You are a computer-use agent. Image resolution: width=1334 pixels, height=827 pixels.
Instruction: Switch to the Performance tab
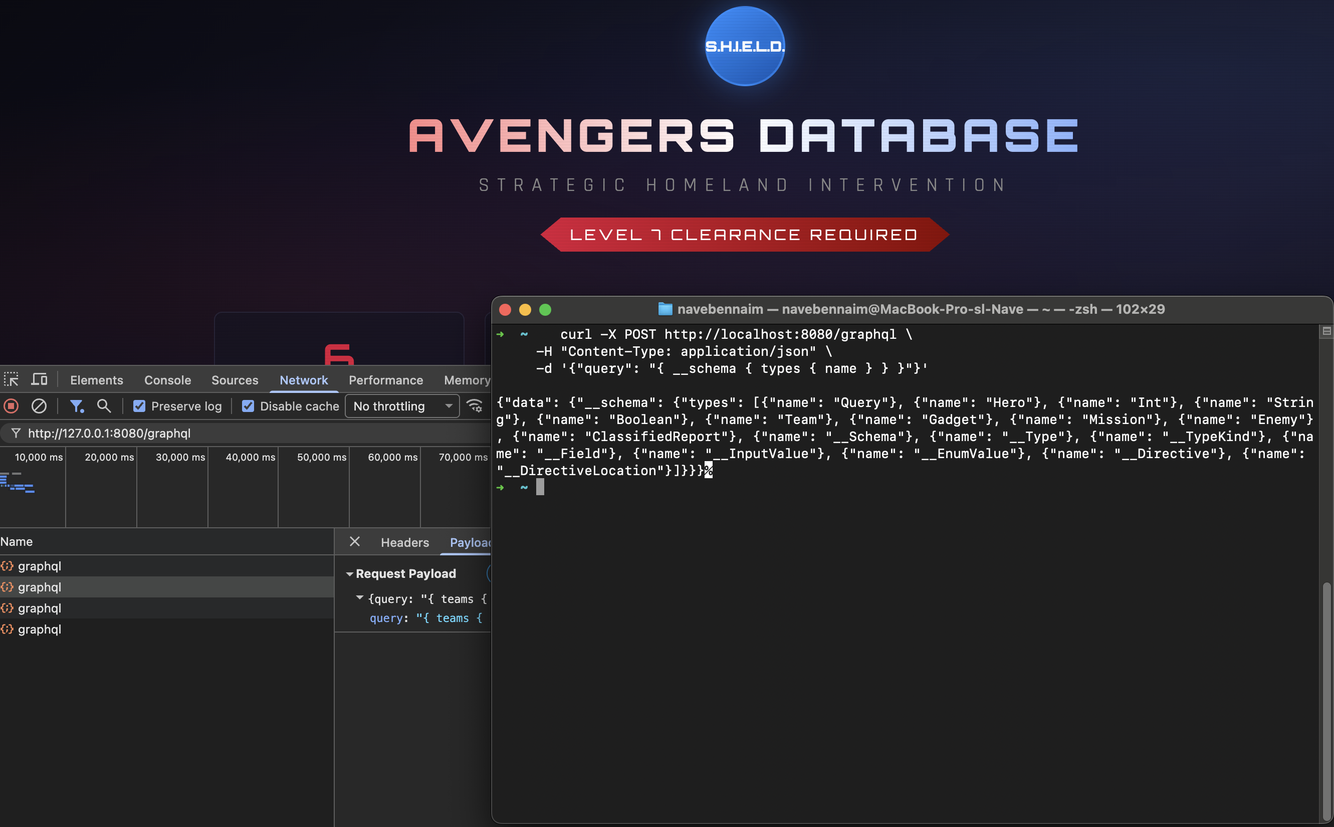(x=385, y=380)
